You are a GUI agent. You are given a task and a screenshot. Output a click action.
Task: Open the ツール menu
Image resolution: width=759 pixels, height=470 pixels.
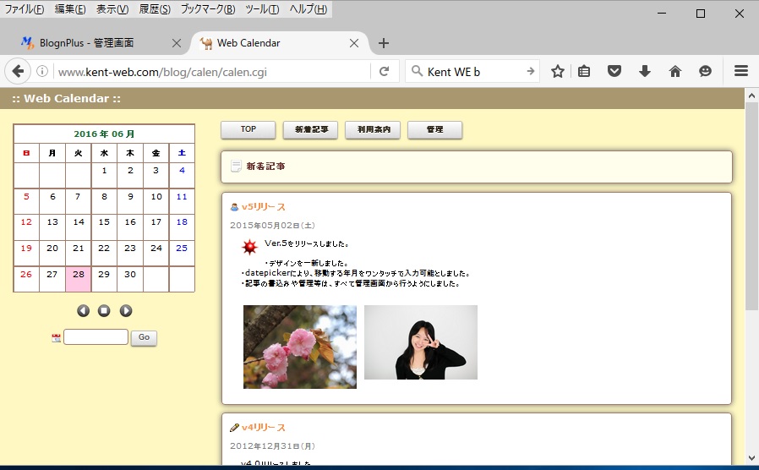coord(262,8)
